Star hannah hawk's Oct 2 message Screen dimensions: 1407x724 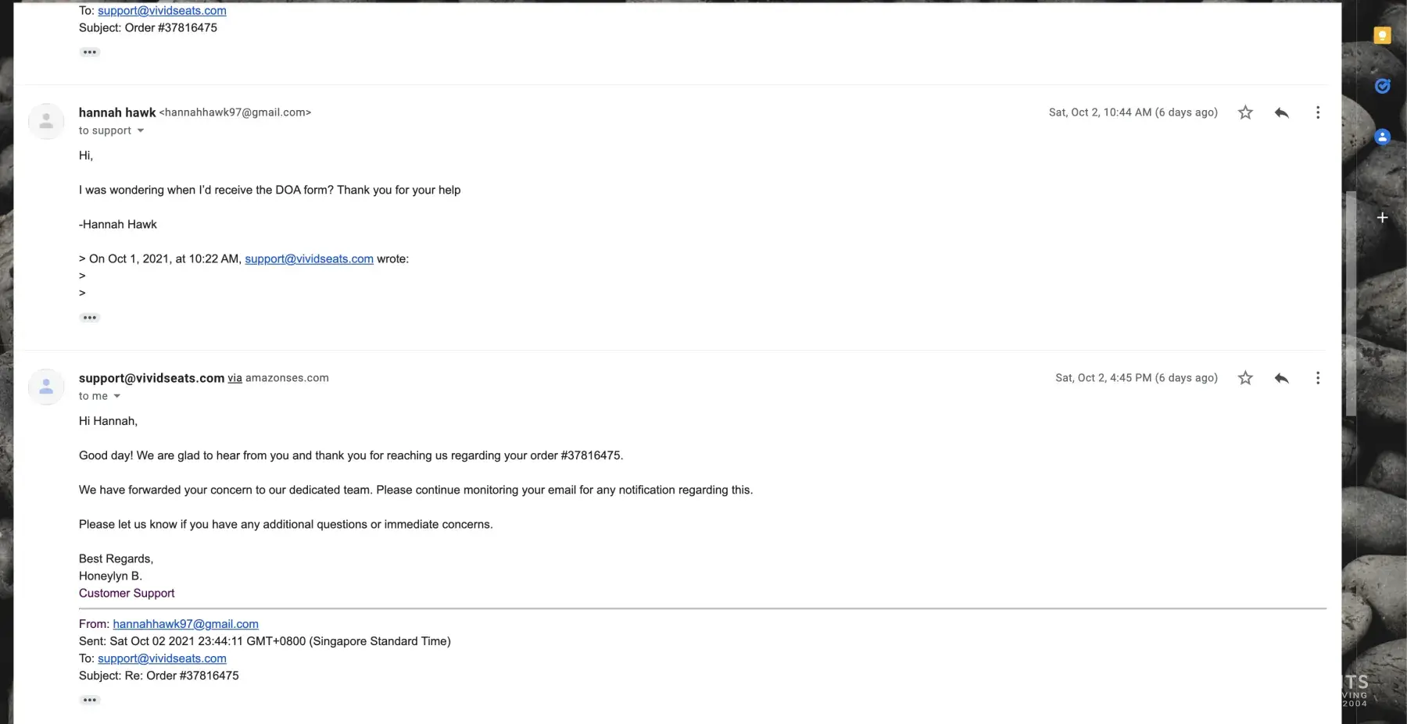1245,112
